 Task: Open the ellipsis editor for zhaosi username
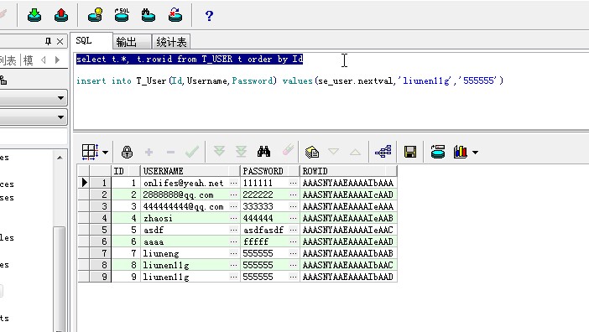pos(233,218)
